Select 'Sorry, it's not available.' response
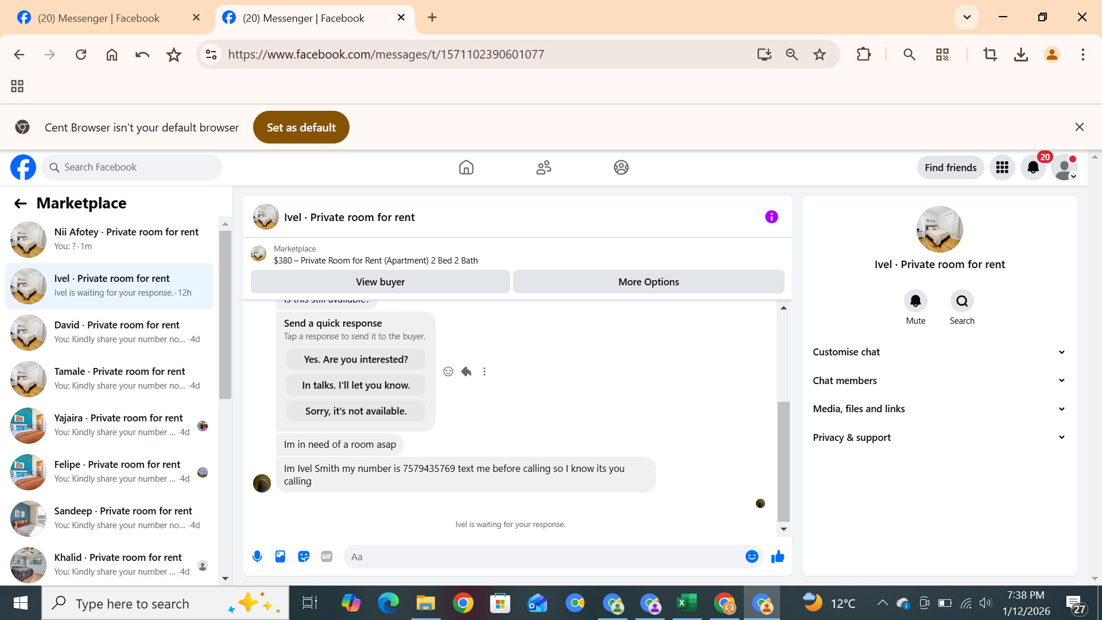Image resolution: width=1102 pixels, height=620 pixels. (x=356, y=411)
